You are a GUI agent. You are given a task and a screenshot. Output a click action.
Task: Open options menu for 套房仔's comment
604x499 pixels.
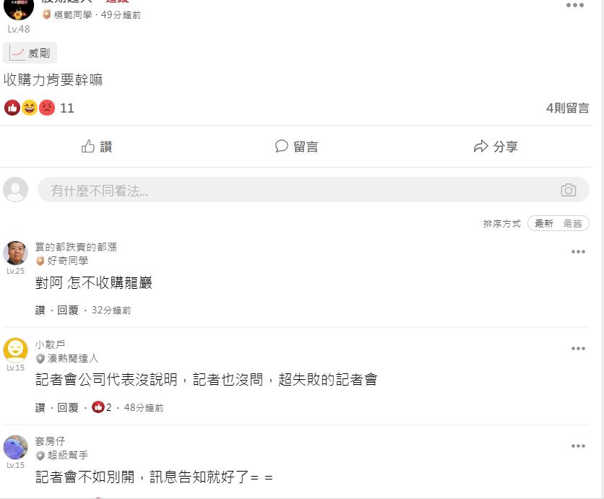[578, 446]
